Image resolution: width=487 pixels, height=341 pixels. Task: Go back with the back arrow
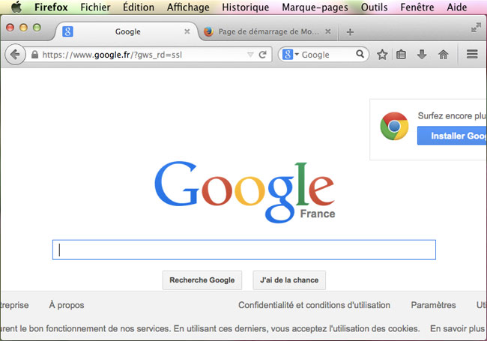click(15, 55)
